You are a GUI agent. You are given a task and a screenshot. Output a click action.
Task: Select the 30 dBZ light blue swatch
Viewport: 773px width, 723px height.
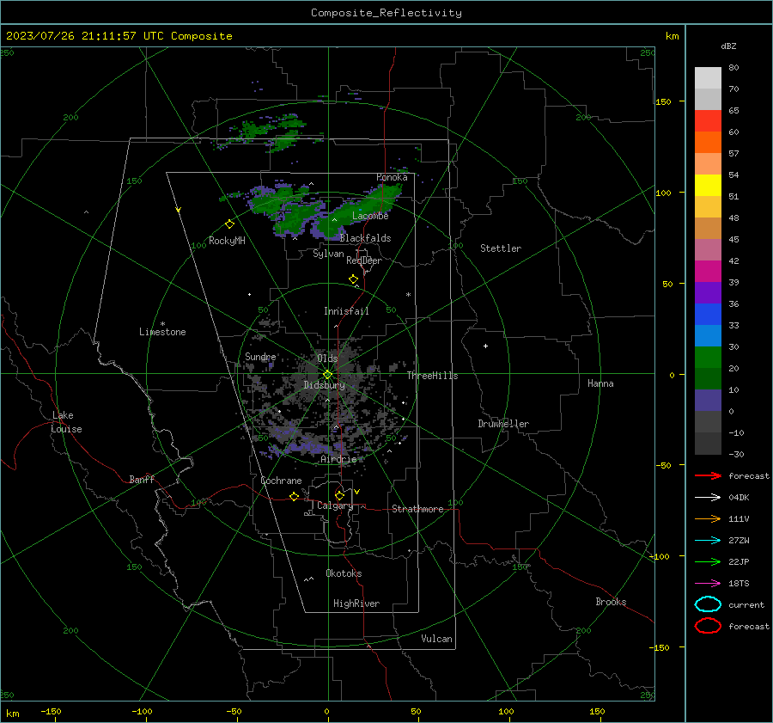708,335
